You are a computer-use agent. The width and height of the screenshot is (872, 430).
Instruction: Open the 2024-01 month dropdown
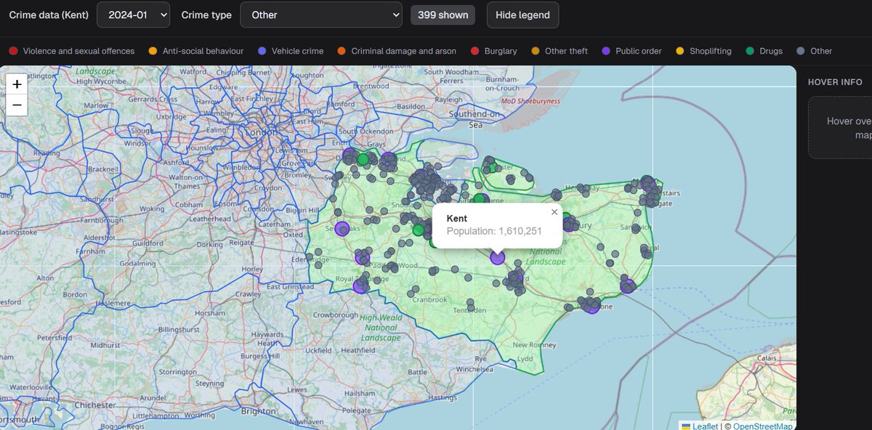tap(133, 15)
